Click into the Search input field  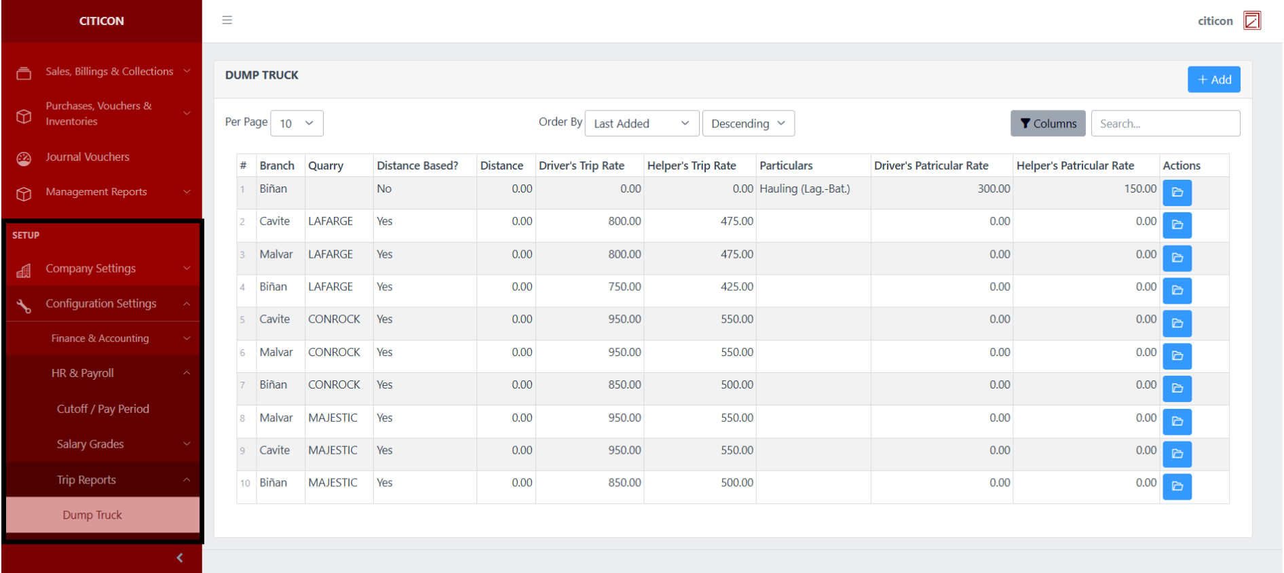pos(1165,123)
